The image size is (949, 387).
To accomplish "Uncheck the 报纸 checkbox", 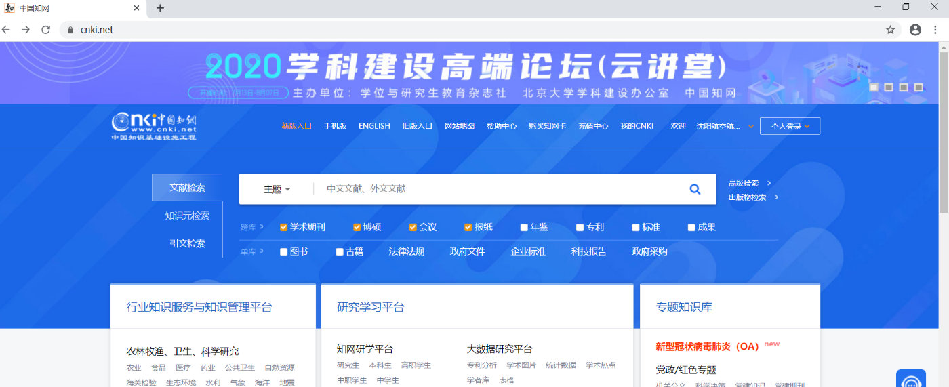I will pyautogui.click(x=468, y=228).
